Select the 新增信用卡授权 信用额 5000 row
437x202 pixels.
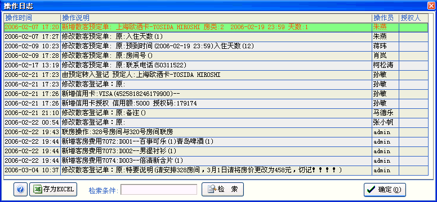pyautogui.click(x=216, y=103)
